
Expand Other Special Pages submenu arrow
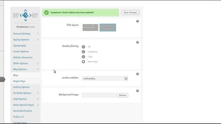coord(38,105)
